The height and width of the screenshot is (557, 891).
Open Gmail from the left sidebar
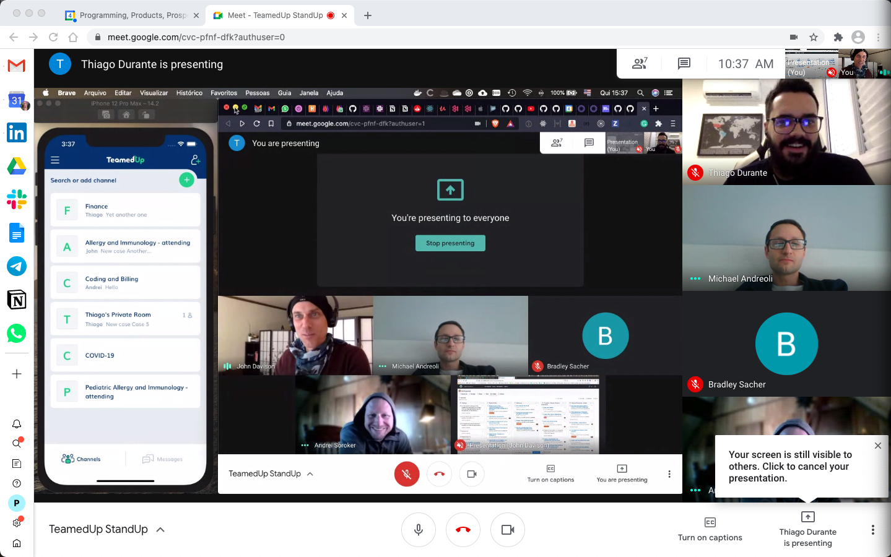17,65
